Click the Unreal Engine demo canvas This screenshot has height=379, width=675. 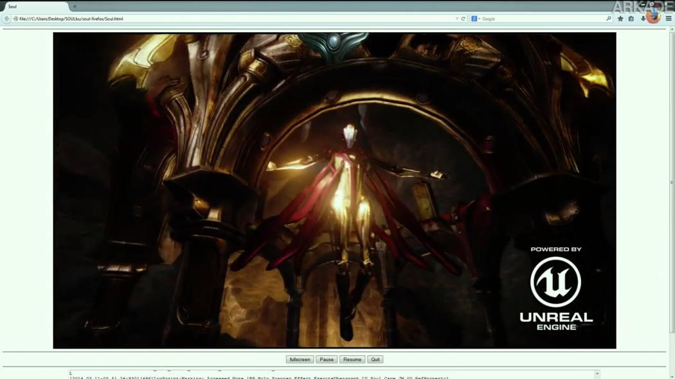pyautogui.click(x=334, y=191)
